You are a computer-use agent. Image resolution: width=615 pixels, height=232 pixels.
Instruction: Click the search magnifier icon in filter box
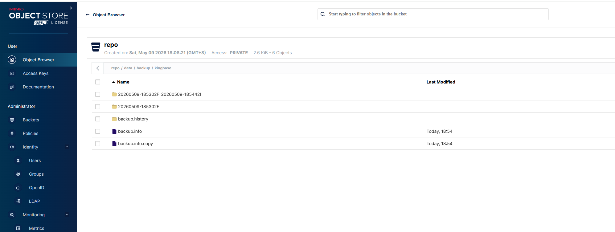(323, 14)
